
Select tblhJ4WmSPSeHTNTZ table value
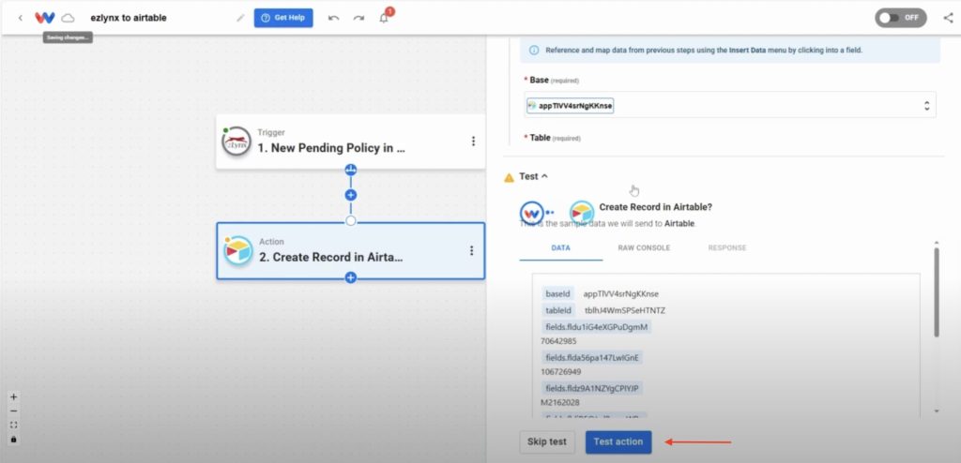(624, 310)
